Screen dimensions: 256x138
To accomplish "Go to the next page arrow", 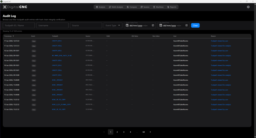I will tap(150, 132).
